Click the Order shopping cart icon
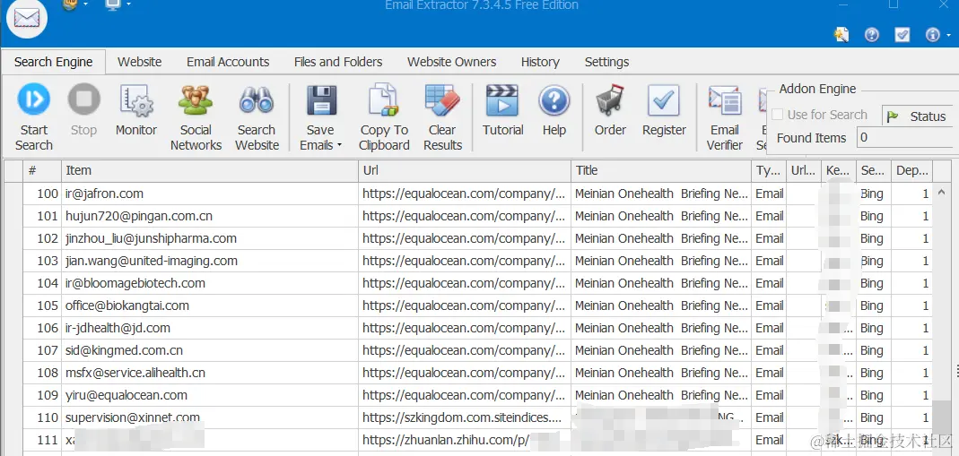Viewport: 959px width, 456px height. [610, 100]
